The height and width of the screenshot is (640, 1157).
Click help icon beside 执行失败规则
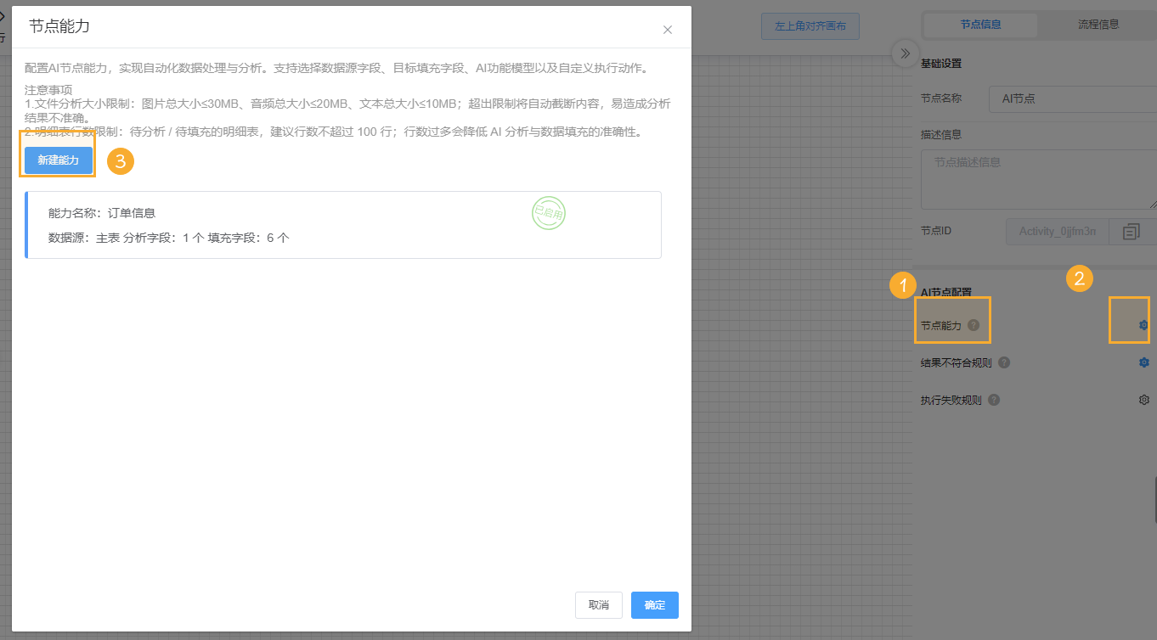(x=994, y=400)
